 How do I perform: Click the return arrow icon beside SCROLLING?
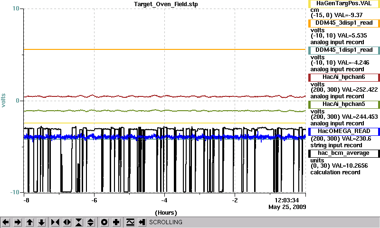[142, 222]
